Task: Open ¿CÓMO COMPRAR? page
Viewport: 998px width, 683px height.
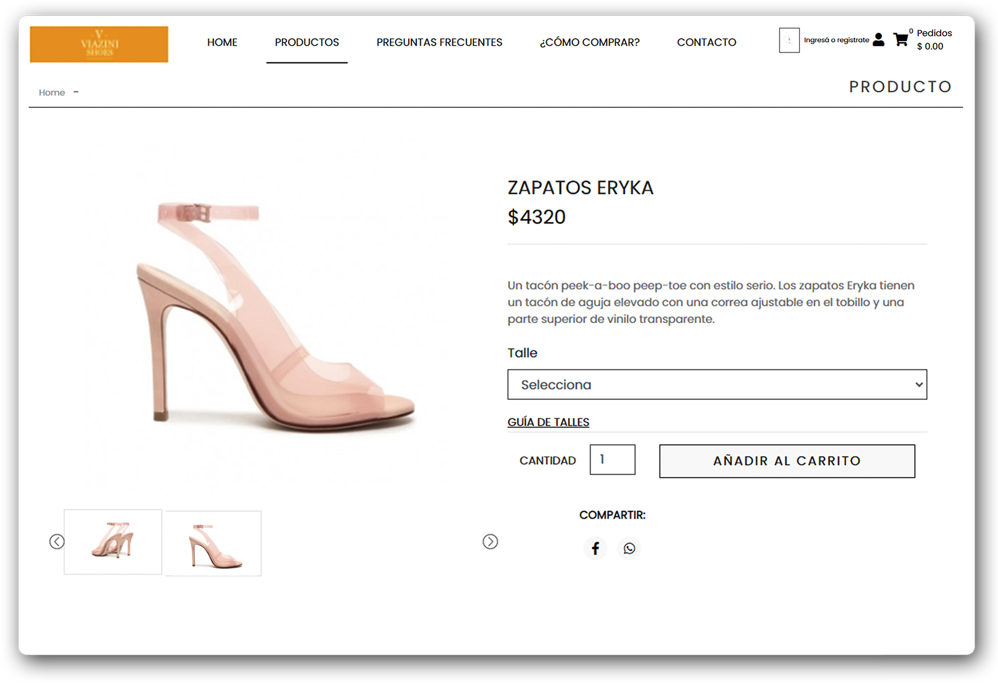Action: [x=589, y=42]
